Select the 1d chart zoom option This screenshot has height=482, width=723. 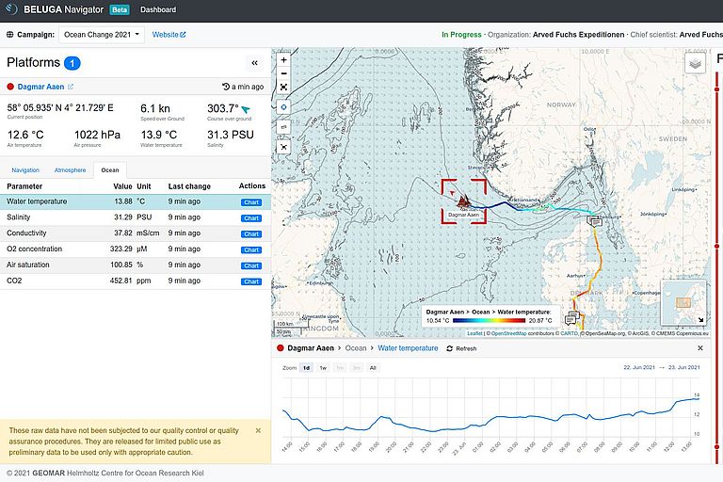pos(306,368)
